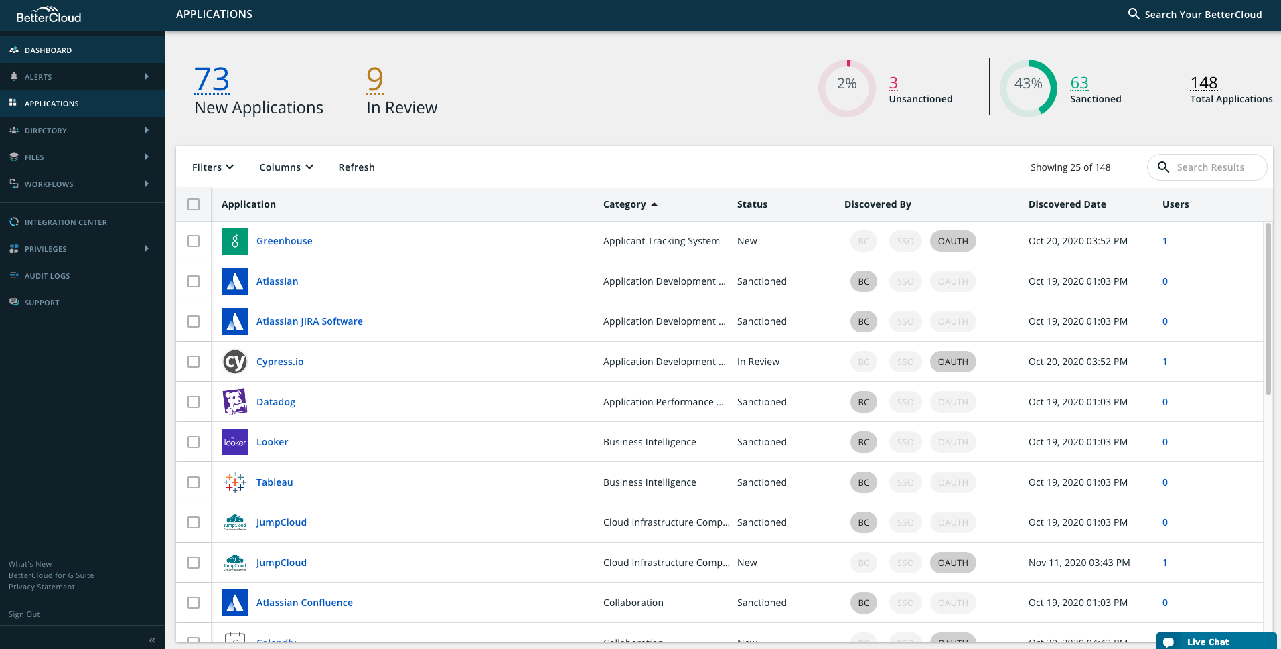Screen dimensions: 1281x649
Task: Click the Refresh button
Action: coord(356,167)
